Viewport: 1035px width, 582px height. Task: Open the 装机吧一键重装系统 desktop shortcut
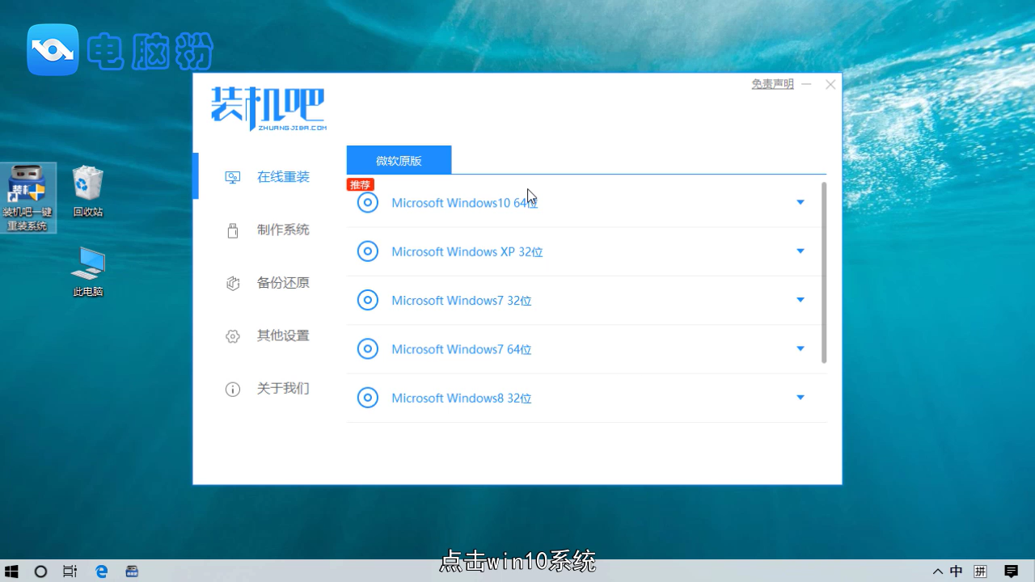[x=28, y=198]
